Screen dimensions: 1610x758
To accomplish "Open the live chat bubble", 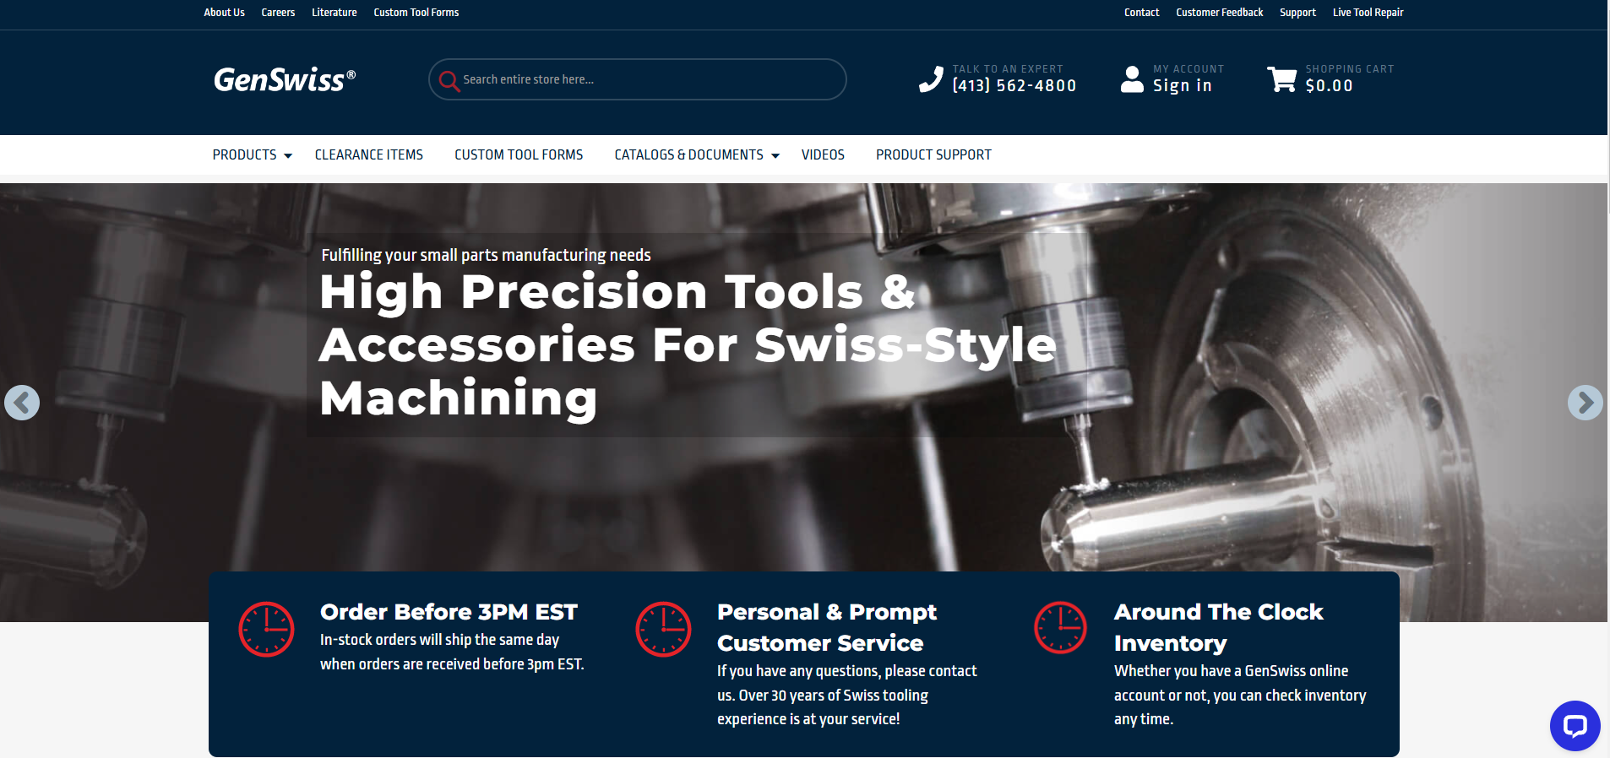I will 1575,726.
